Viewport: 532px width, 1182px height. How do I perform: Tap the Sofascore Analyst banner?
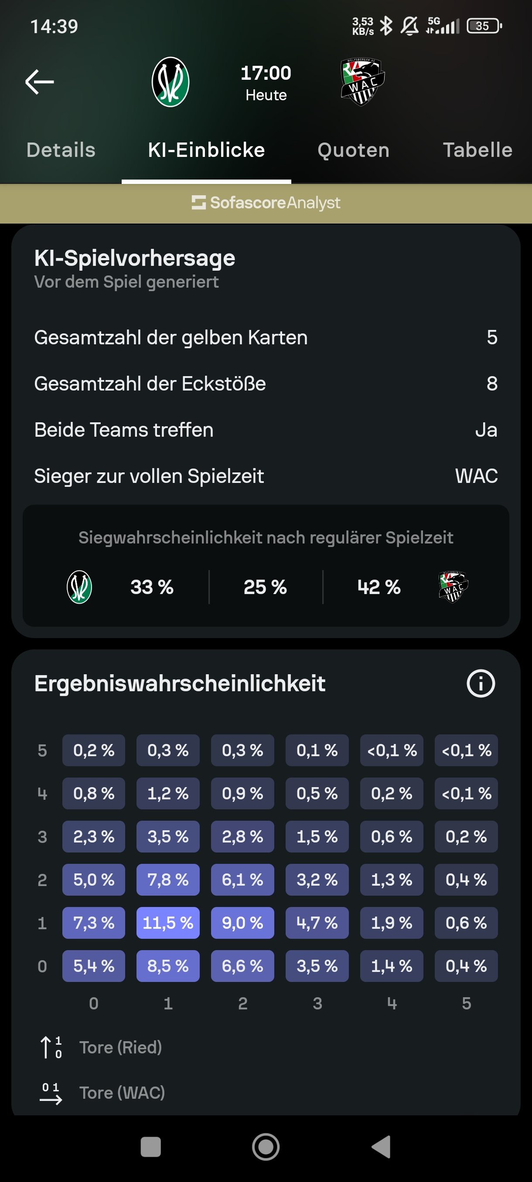click(266, 203)
